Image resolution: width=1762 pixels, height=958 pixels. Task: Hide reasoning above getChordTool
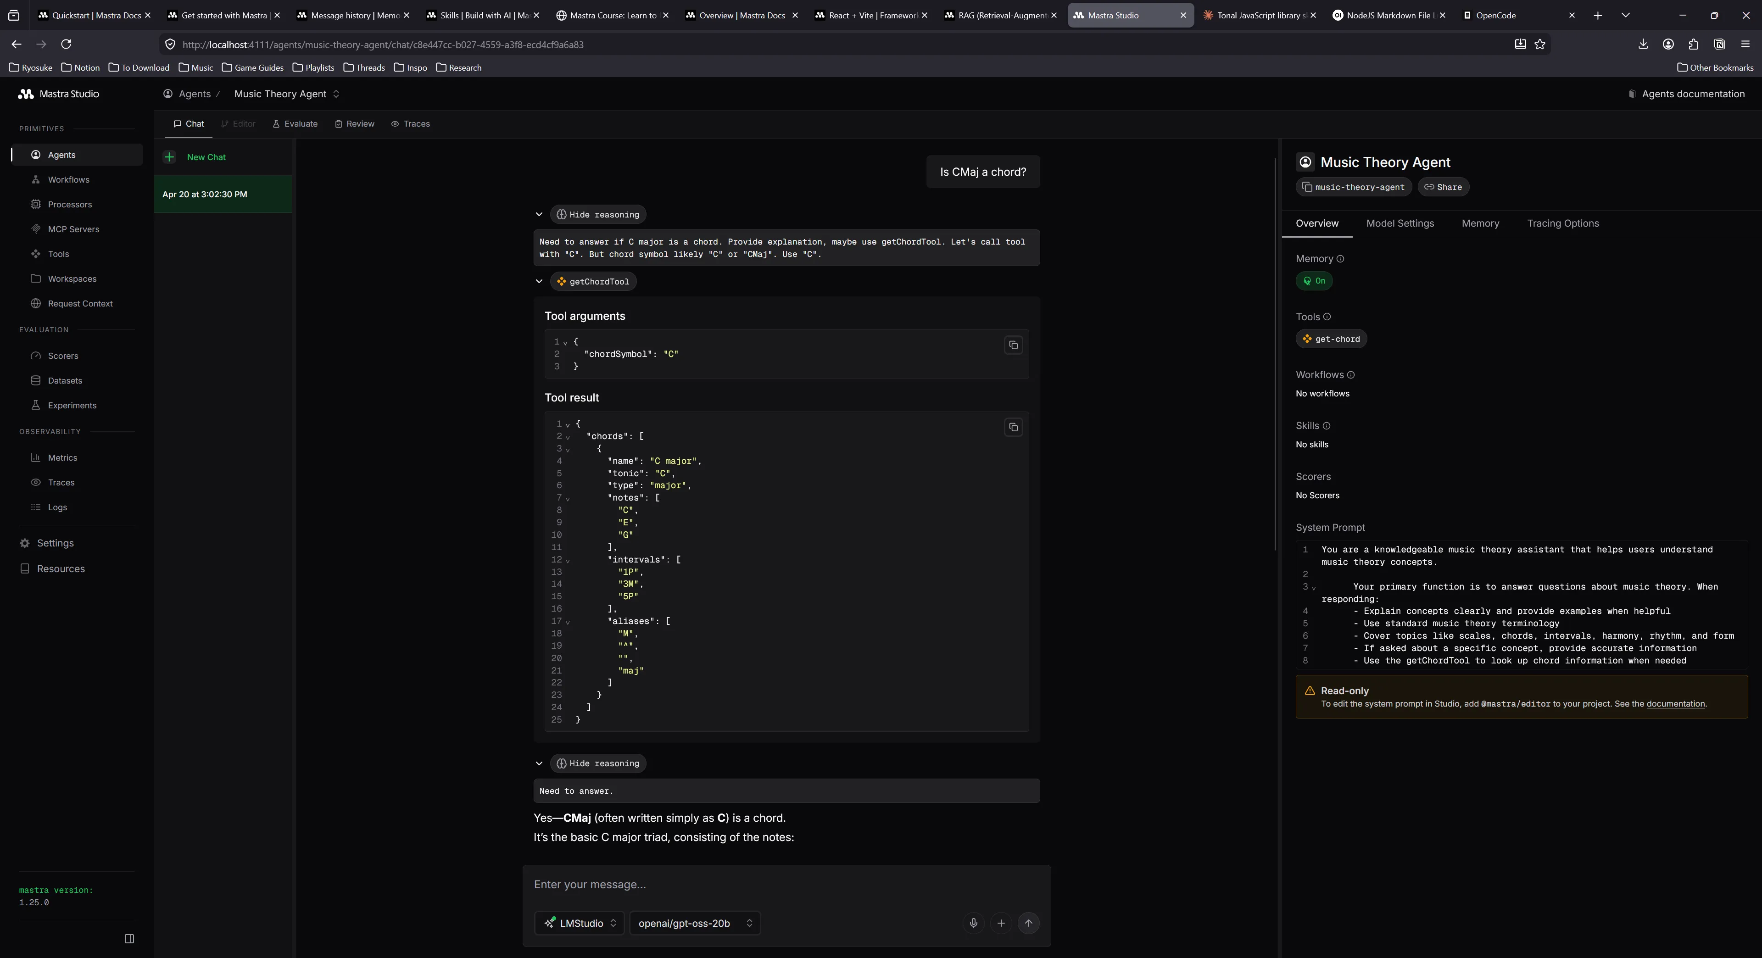[x=597, y=214]
